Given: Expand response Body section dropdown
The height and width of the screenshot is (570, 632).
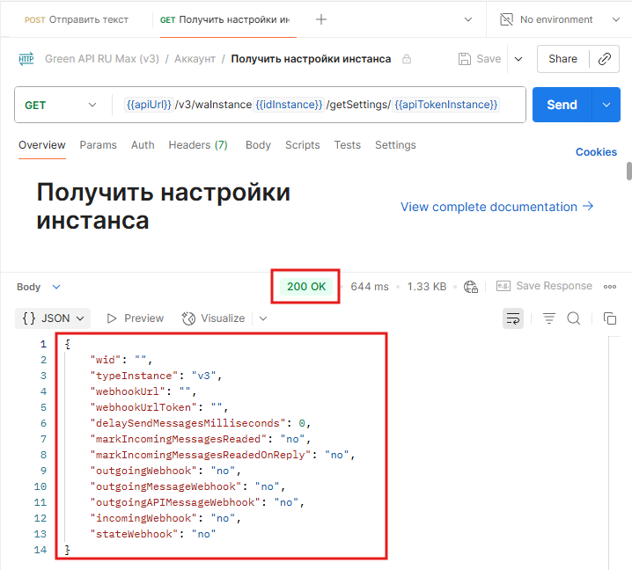Looking at the screenshot, I should tap(39, 287).
